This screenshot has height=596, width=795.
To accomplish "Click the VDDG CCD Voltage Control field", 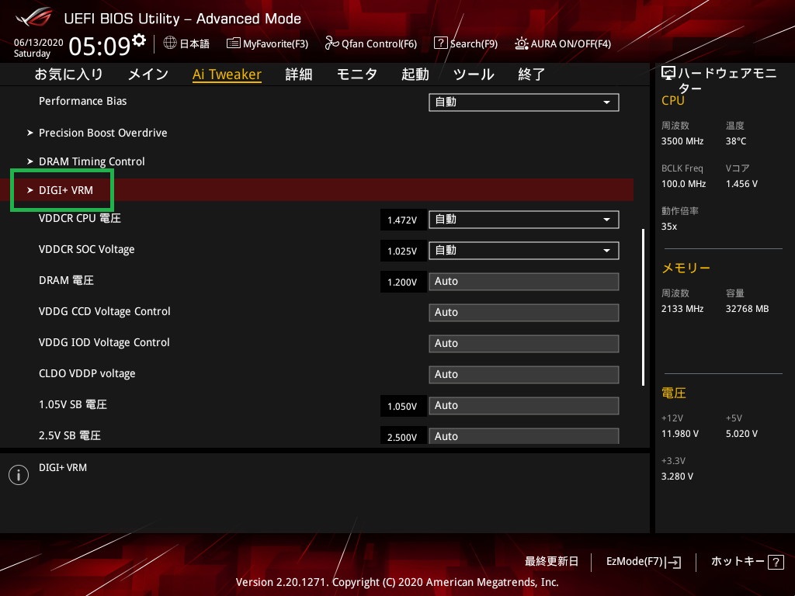I will pyautogui.click(x=524, y=312).
